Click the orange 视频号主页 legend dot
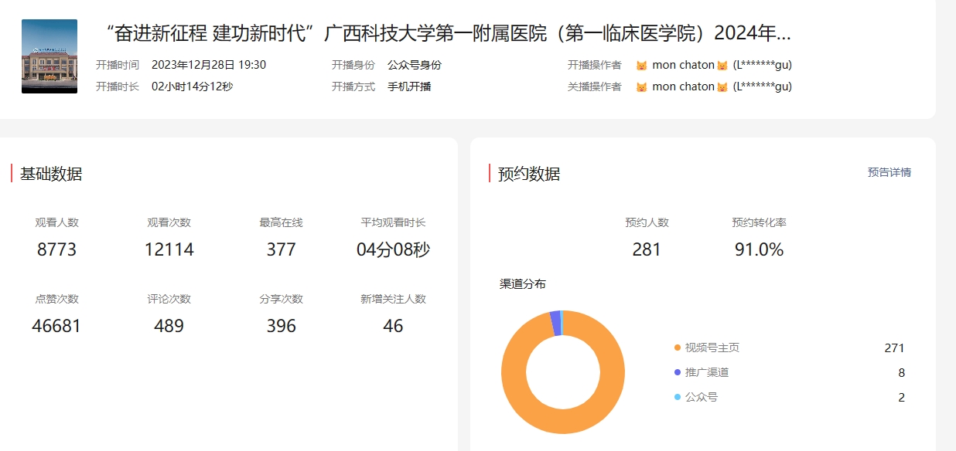Screen dimensions: 956x451 pyautogui.click(x=678, y=348)
